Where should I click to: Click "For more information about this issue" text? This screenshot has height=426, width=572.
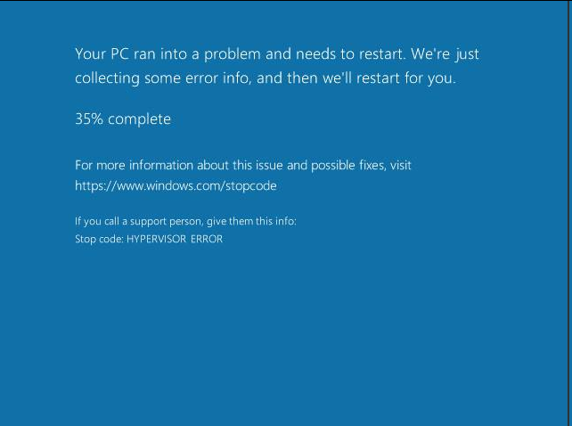click(x=171, y=165)
